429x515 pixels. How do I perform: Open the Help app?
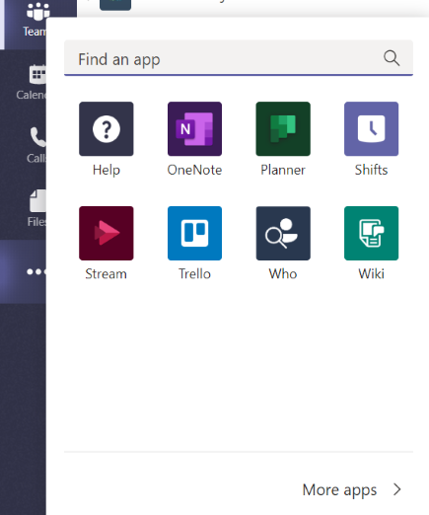(107, 129)
